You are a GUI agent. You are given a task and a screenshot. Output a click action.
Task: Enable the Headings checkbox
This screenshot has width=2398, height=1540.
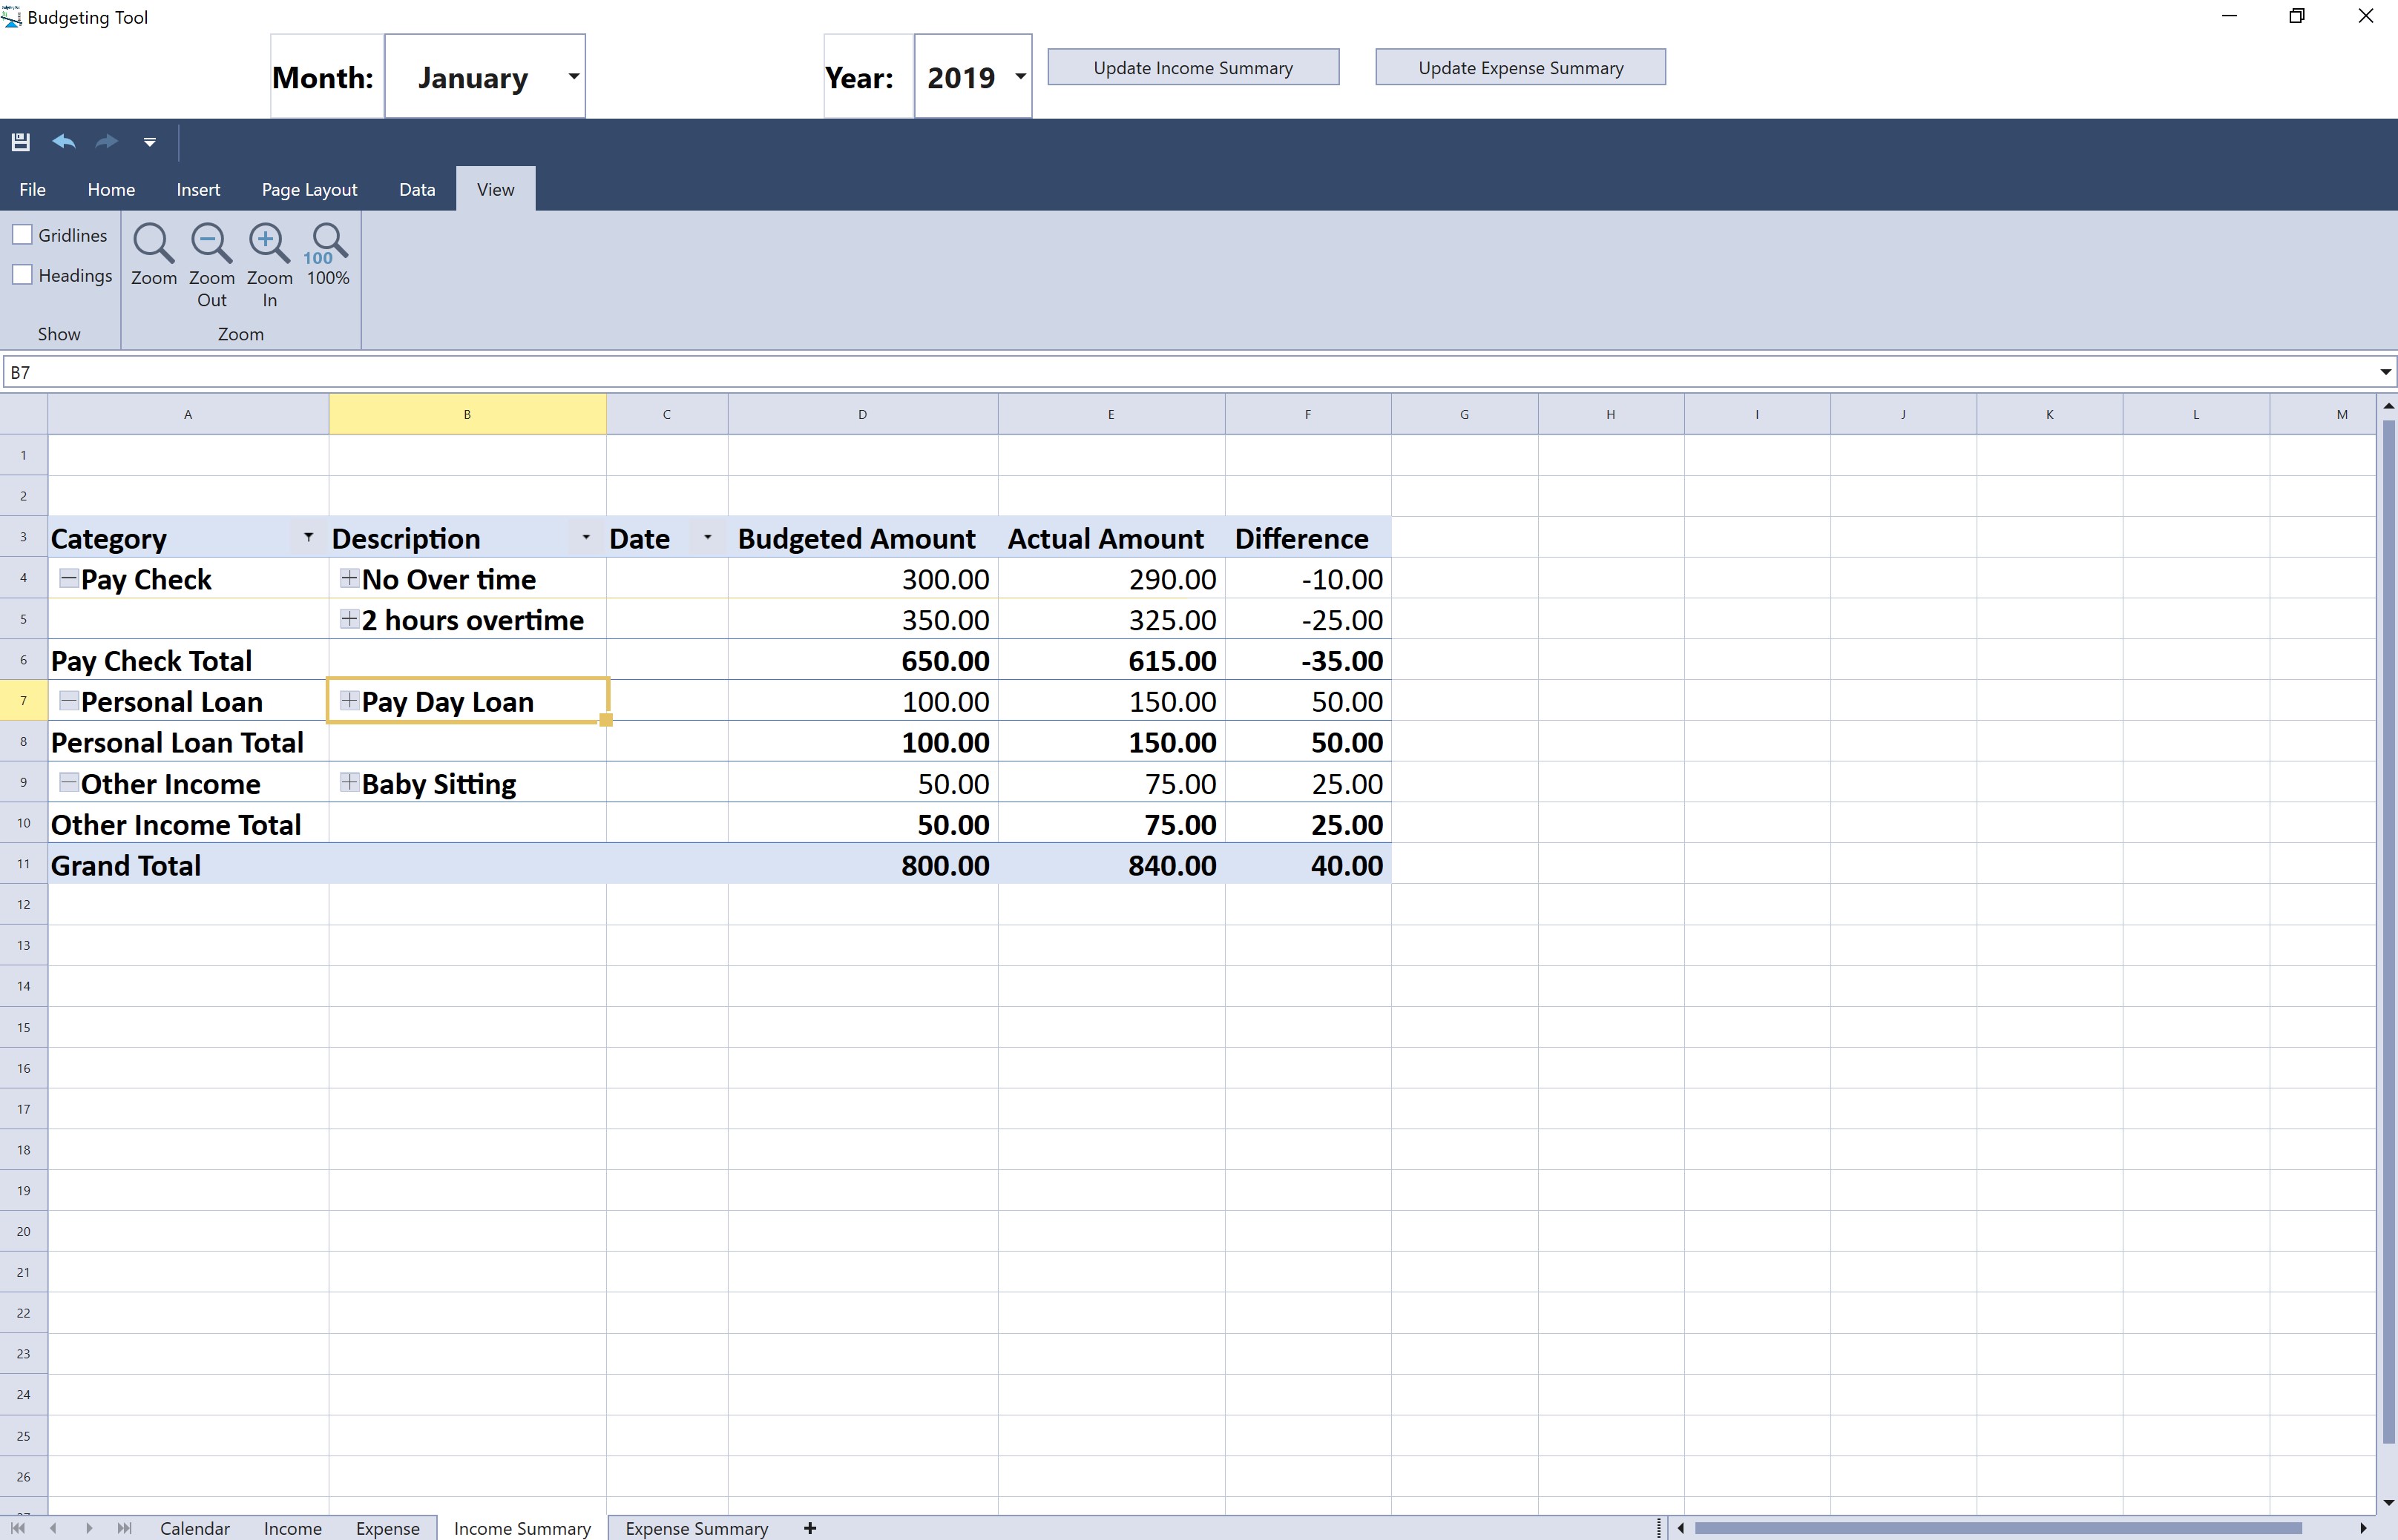(22, 274)
